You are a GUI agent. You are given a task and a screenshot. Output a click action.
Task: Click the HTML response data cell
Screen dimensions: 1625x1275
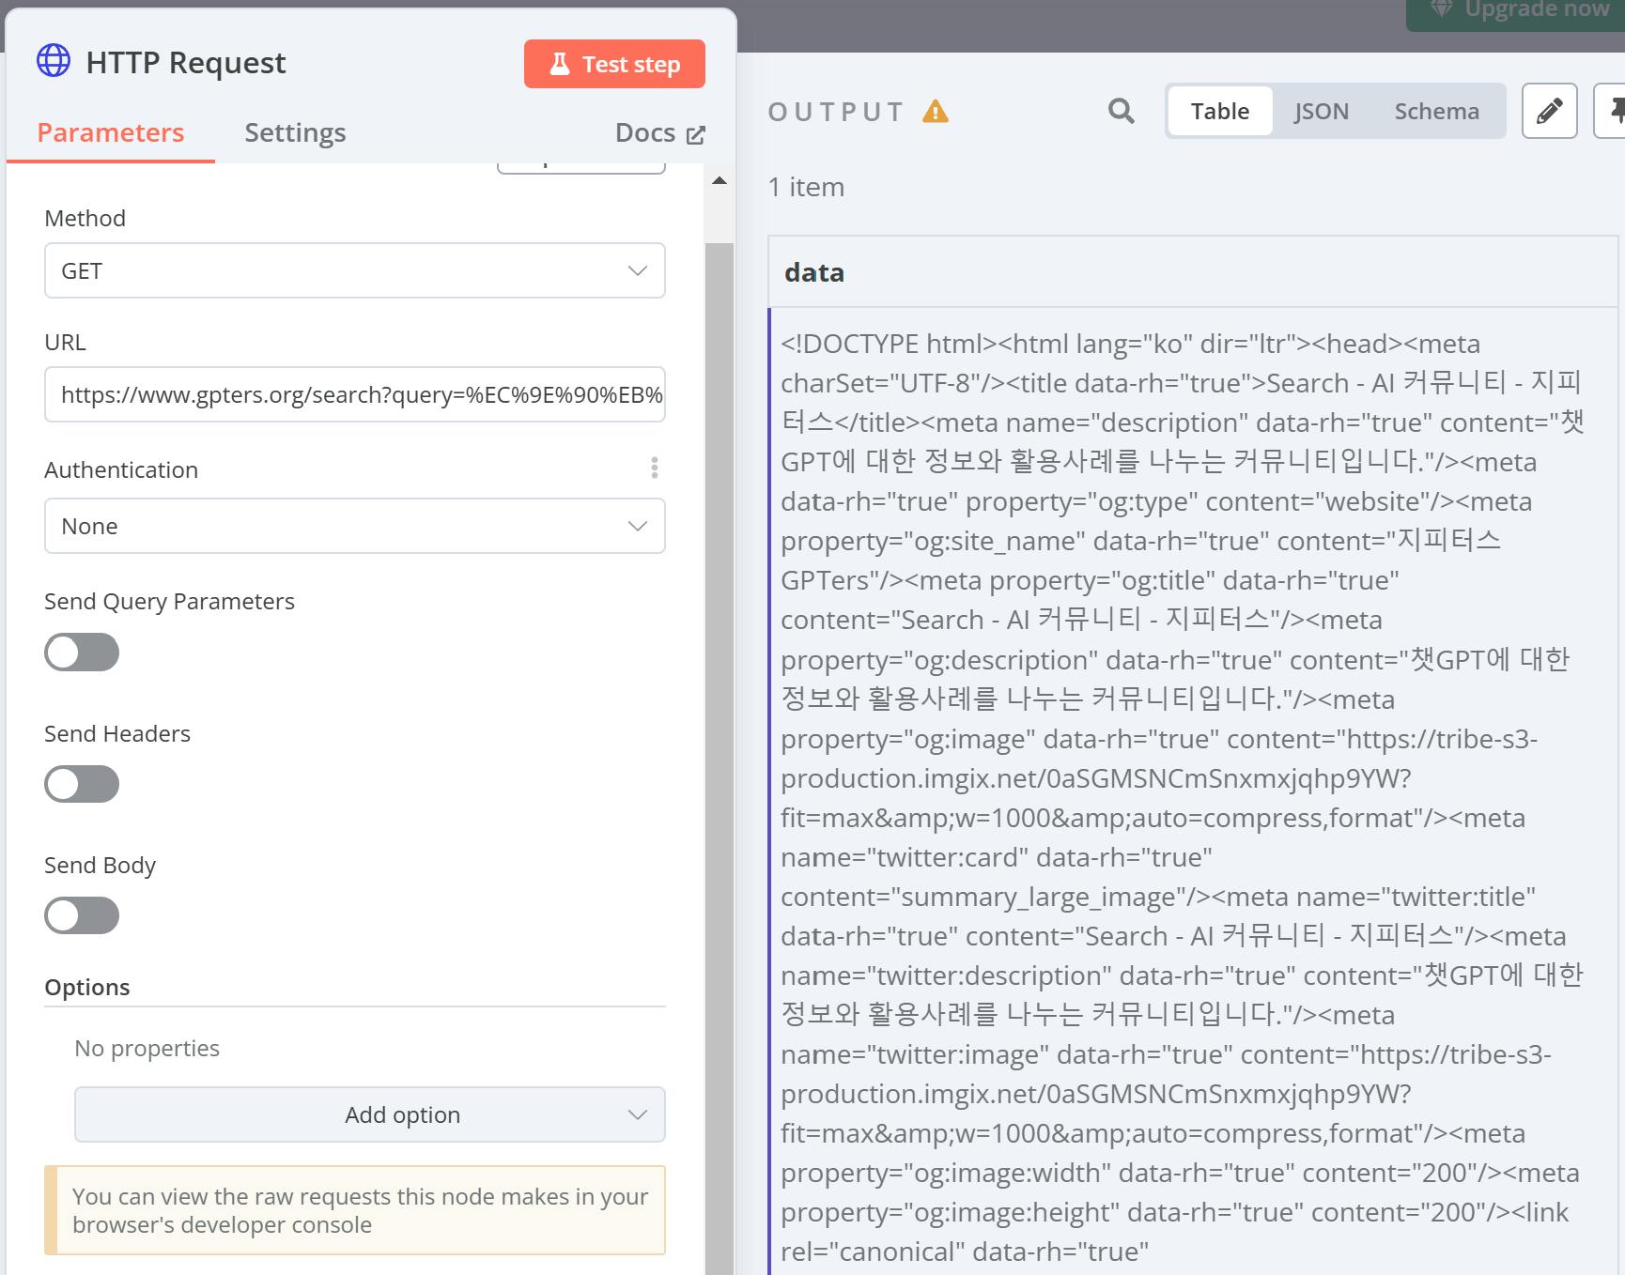click(x=1193, y=791)
